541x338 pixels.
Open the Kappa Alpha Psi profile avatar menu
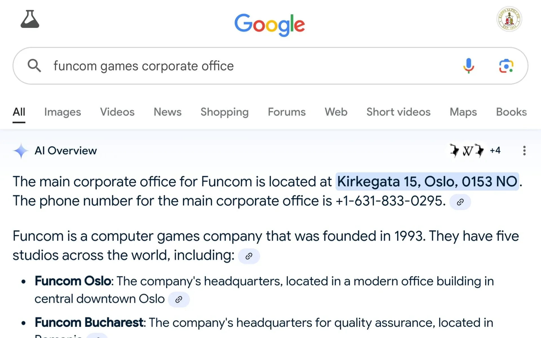[x=509, y=19]
